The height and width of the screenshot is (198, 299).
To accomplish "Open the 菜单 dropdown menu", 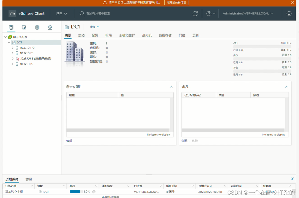I will tap(61, 13).
